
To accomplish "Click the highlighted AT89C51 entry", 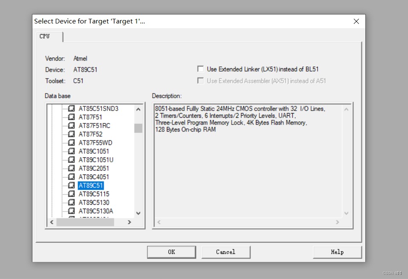I will 91,186.
